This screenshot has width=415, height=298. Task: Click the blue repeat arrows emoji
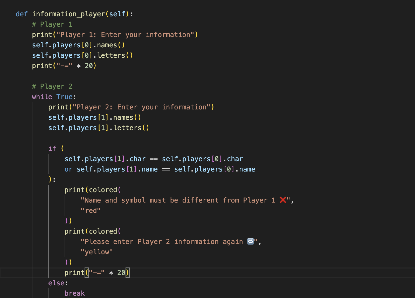[250, 241]
